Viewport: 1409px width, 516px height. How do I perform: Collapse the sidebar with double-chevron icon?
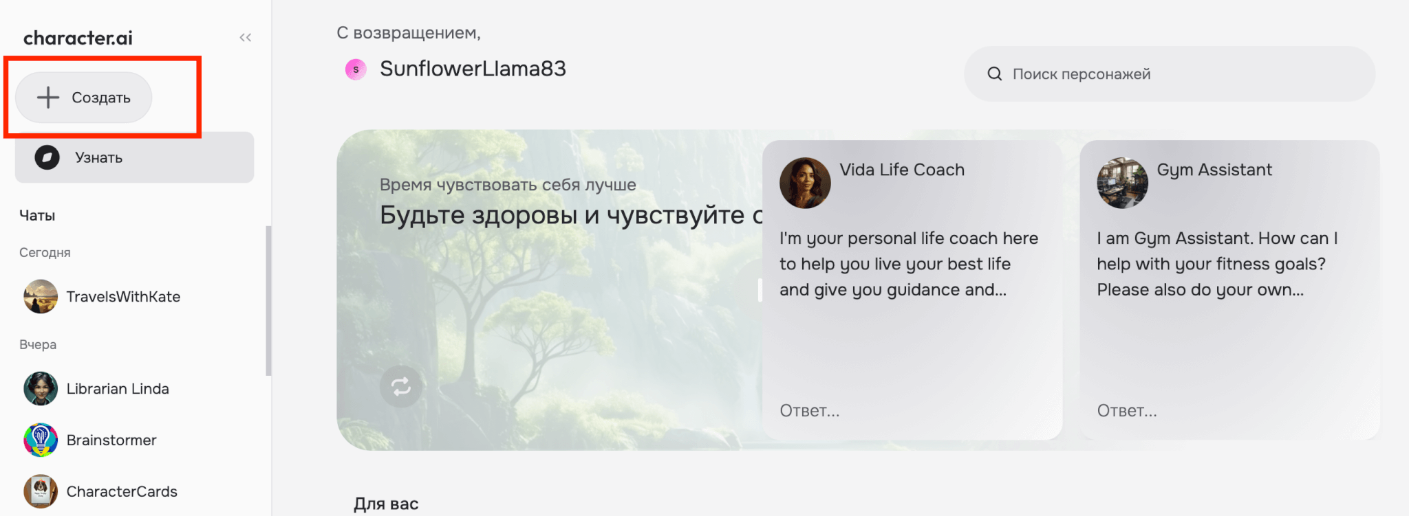[x=246, y=38]
